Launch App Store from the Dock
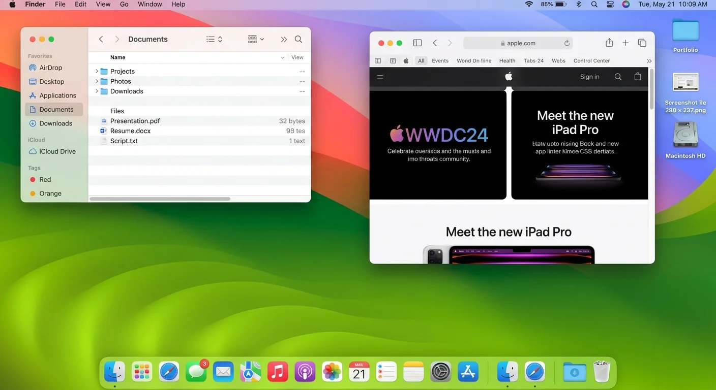Image resolution: width=716 pixels, height=390 pixels. 468,372
